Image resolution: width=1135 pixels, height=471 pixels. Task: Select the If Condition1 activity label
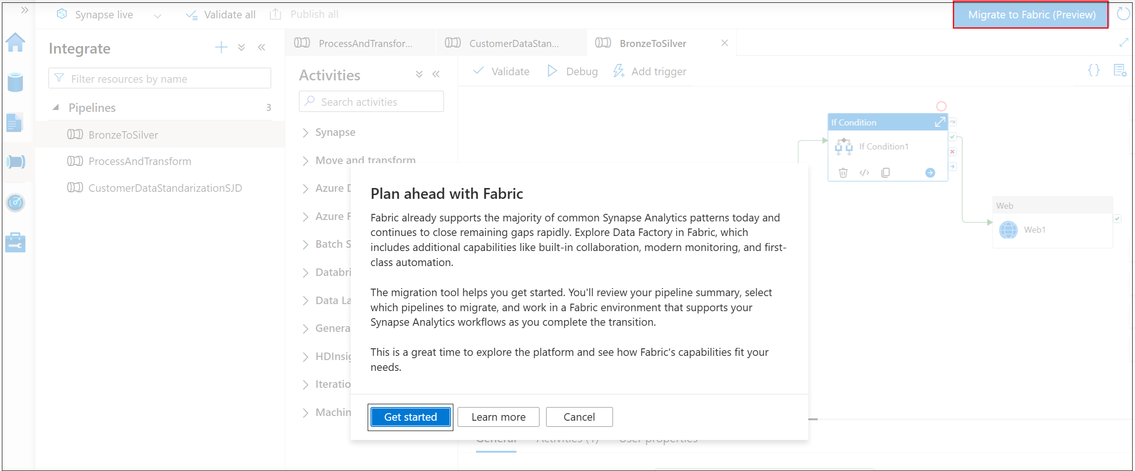(884, 147)
